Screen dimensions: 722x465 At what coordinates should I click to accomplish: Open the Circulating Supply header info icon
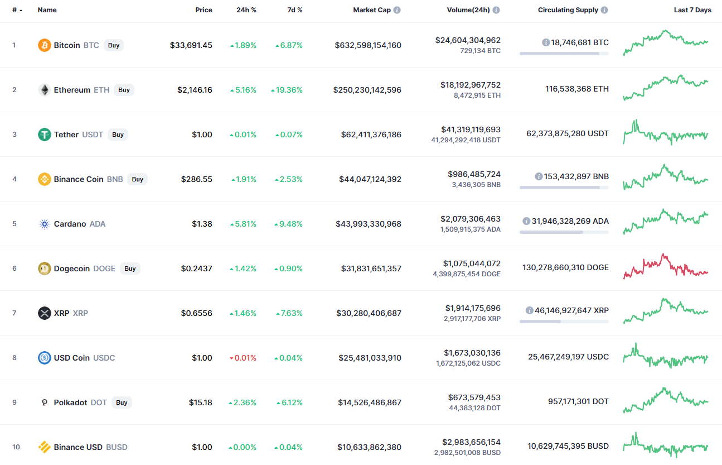pyautogui.click(x=604, y=10)
